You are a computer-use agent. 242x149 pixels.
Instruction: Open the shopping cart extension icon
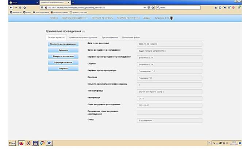tap(224, 8)
